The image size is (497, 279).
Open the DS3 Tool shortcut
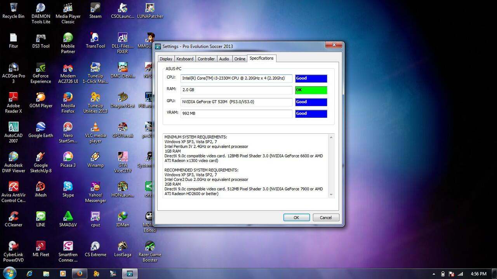pos(41,41)
